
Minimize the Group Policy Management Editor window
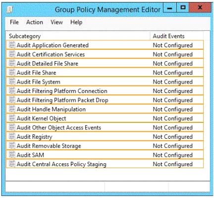coord(170,7)
